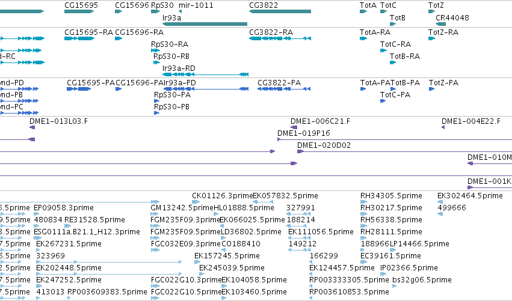The height and width of the screenshot is (301, 512).
Task: Click the long Ir93a gene arrow bar
Action: 205,24
